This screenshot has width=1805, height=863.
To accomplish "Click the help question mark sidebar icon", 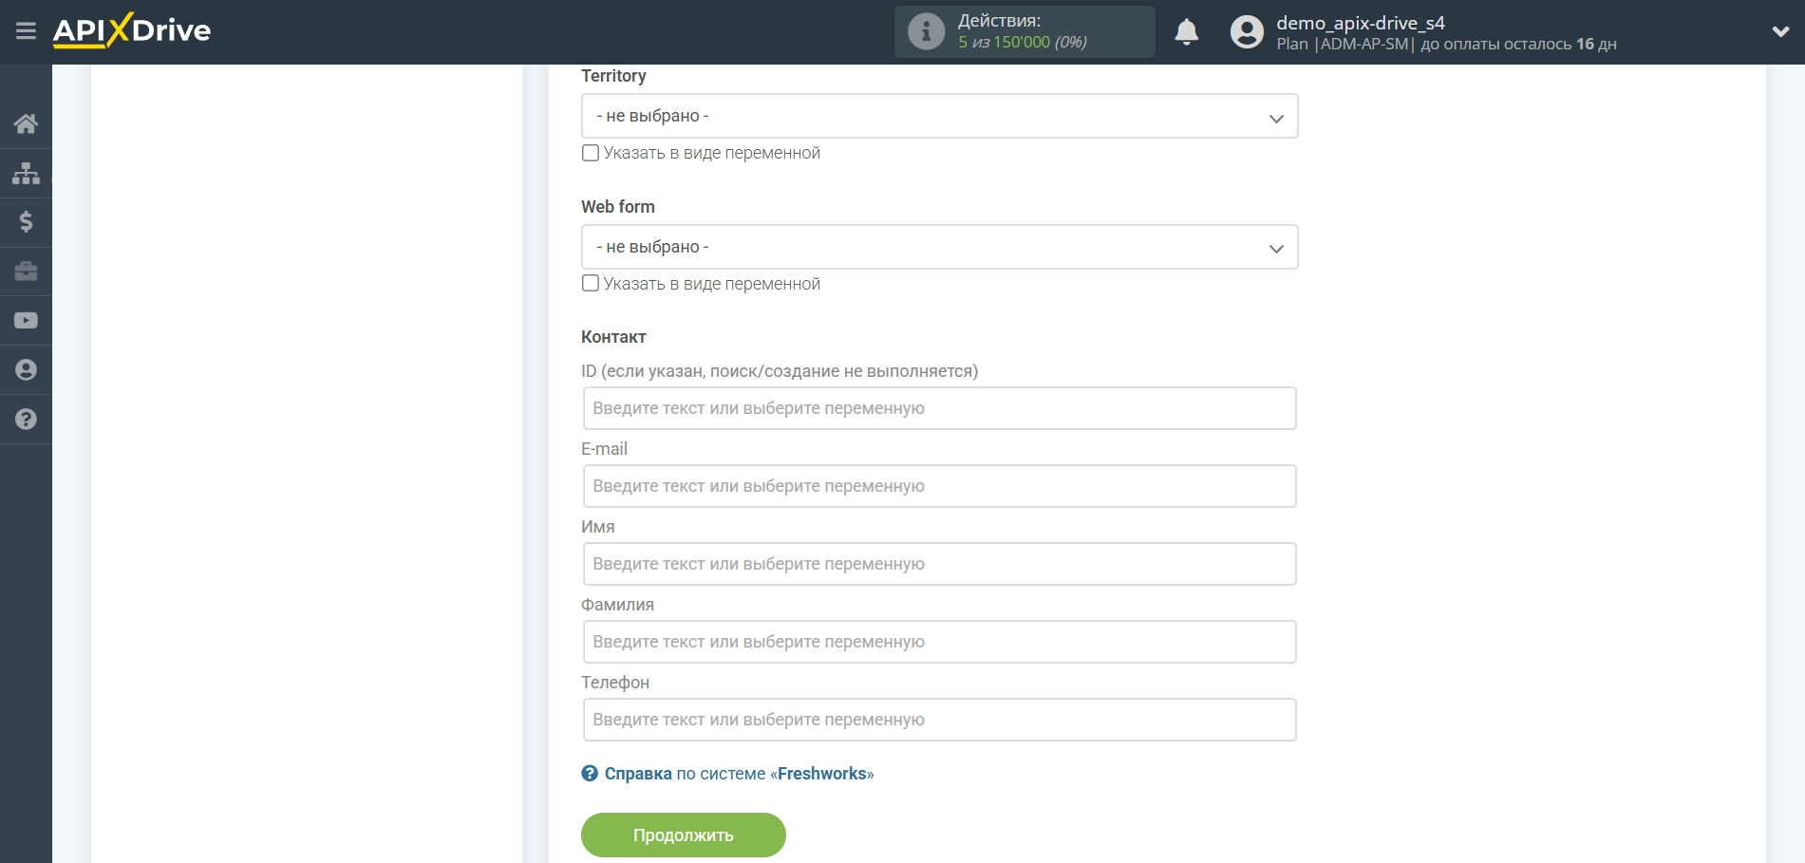I will (x=26, y=420).
